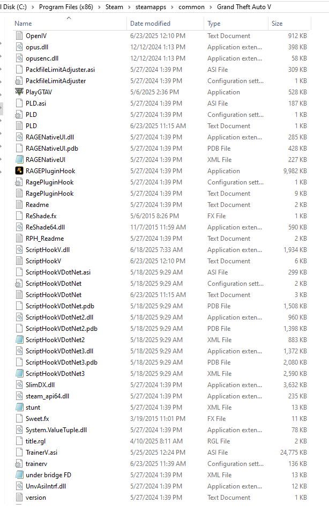Click the 9,982 KB size of RAGEPluginHook
329x511 pixels.
(x=295, y=171)
